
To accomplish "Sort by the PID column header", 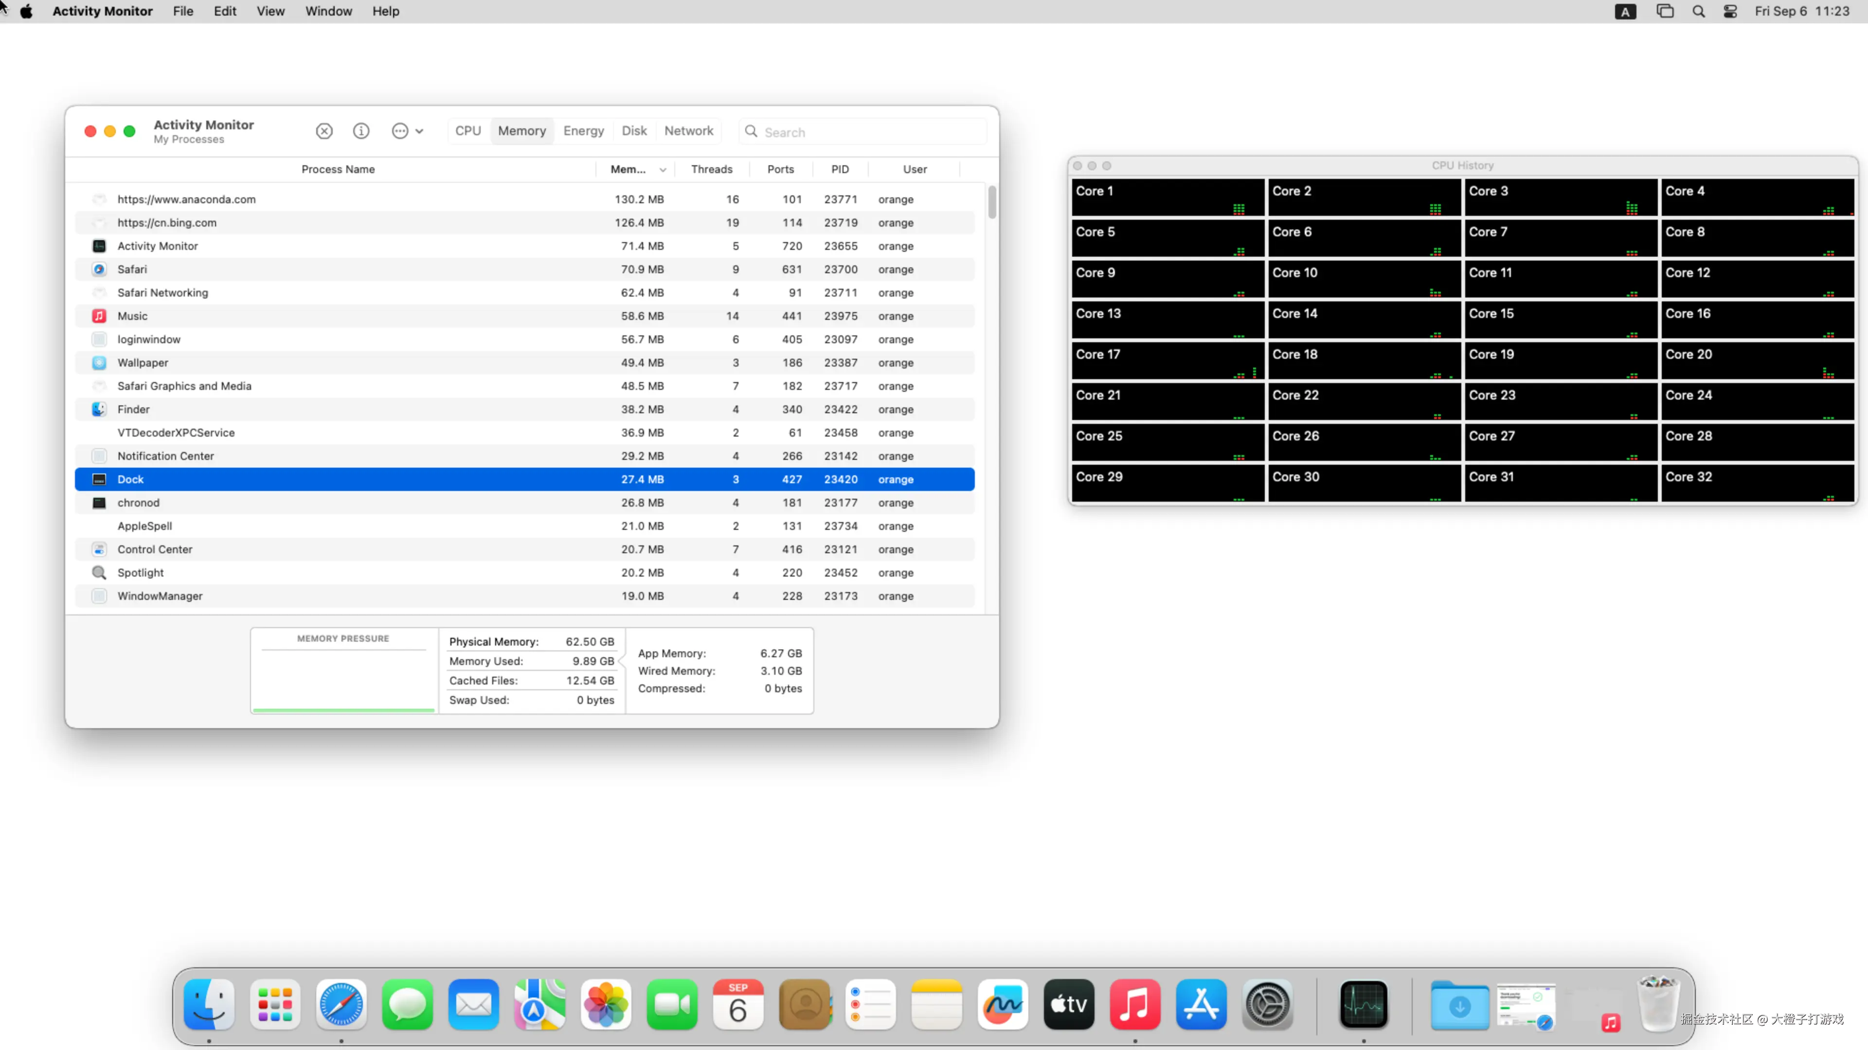I will 840,170.
